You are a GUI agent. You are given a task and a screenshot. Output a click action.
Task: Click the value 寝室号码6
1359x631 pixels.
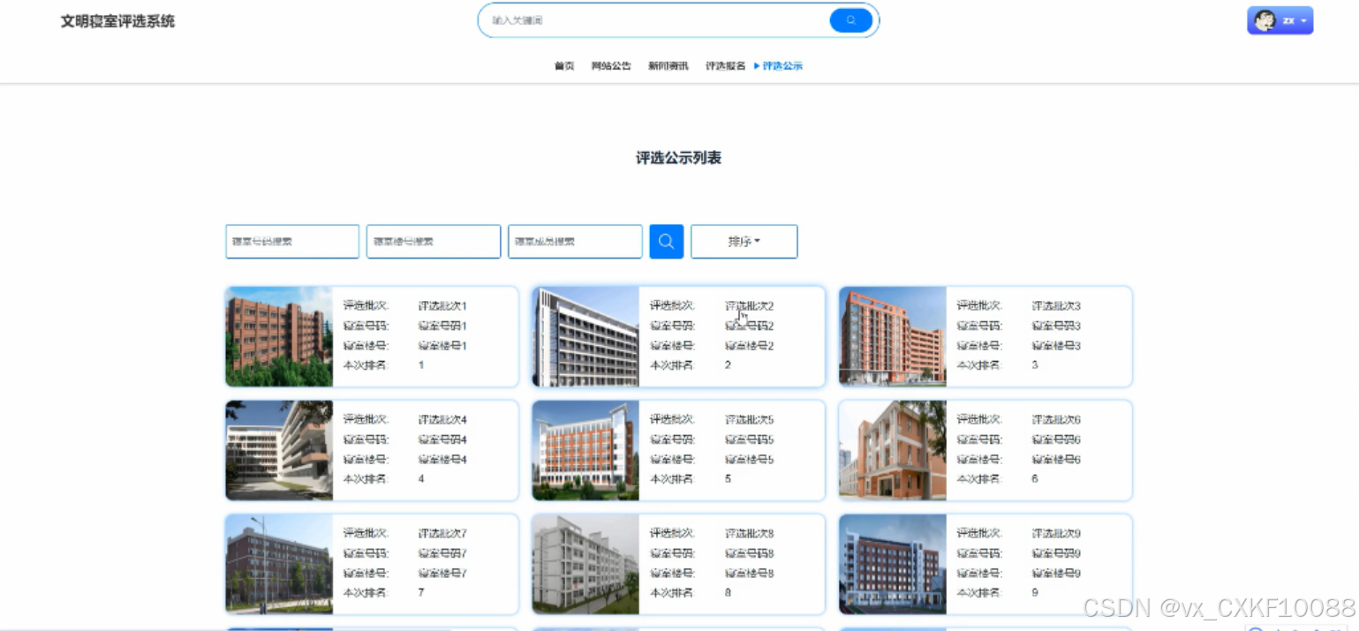[x=1056, y=439]
